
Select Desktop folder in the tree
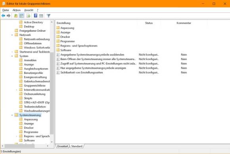pos(29,27)
